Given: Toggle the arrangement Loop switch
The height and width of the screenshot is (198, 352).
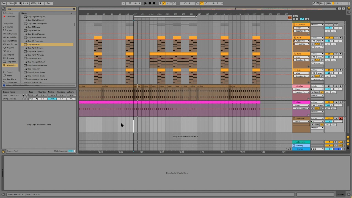Looking at the screenshot, I should [x=202, y=3].
